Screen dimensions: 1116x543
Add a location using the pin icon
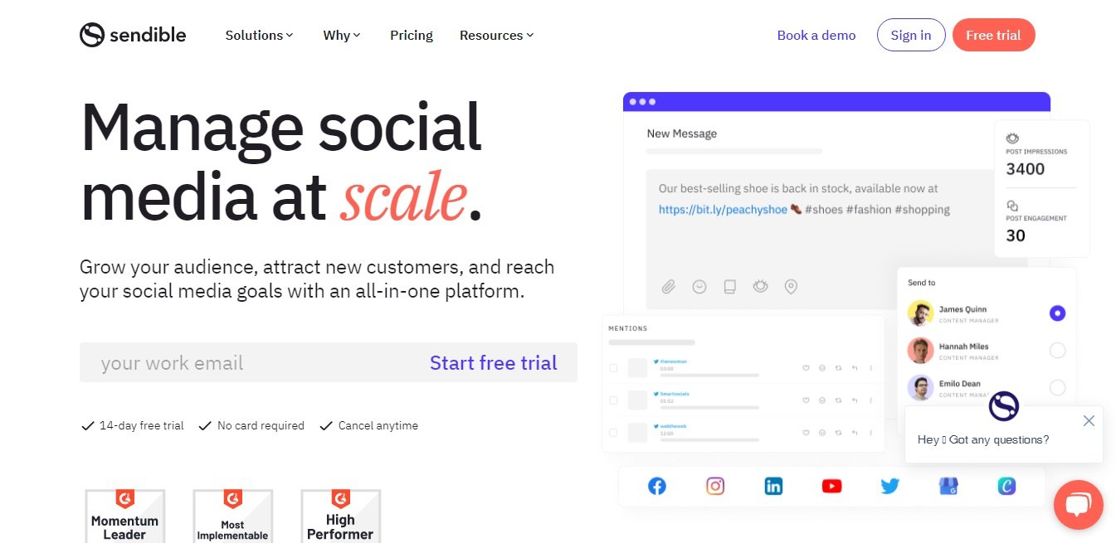pyautogui.click(x=791, y=286)
